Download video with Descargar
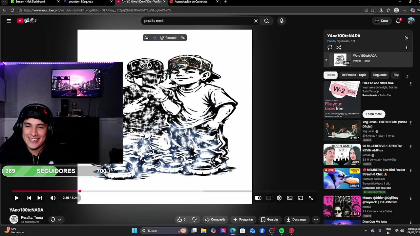The width and height of the screenshot is (420, 236). pos(296,220)
